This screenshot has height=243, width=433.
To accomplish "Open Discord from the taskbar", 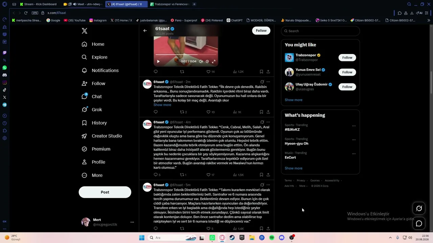I will [281, 238].
